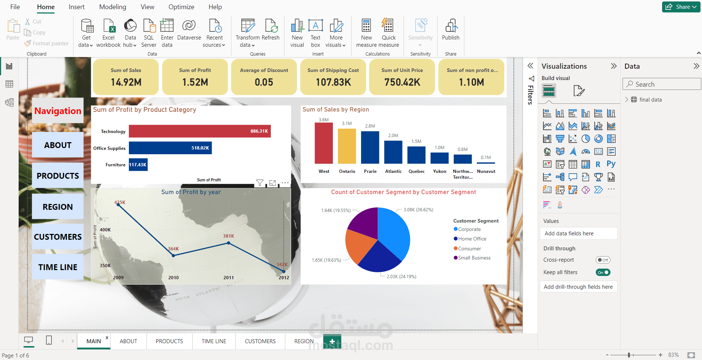Select the gauge visual icon
702x360 pixels.
[586, 151]
